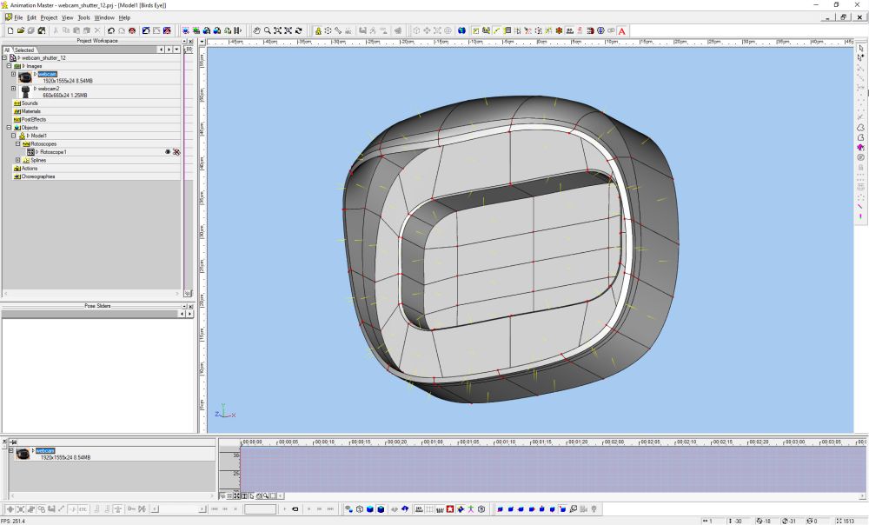The image size is (869, 525).
Task: Select the Zoom magnifier tool in the toolbar
Action: coord(267,31)
